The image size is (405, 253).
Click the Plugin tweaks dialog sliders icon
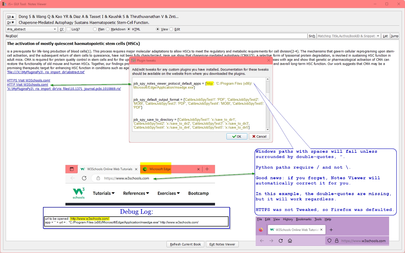tap(133, 60)
